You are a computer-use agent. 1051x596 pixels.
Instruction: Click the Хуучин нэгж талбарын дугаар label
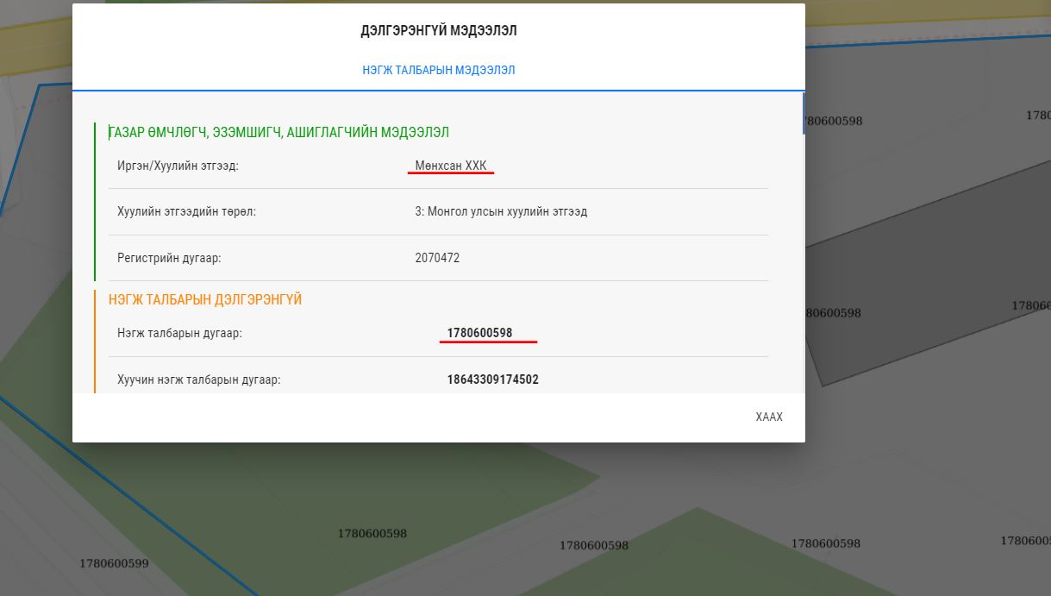tap(198, 380)
